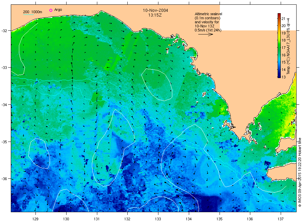Click the '-34' latitude axis label

pyautogui.click(x=4, y=105)
